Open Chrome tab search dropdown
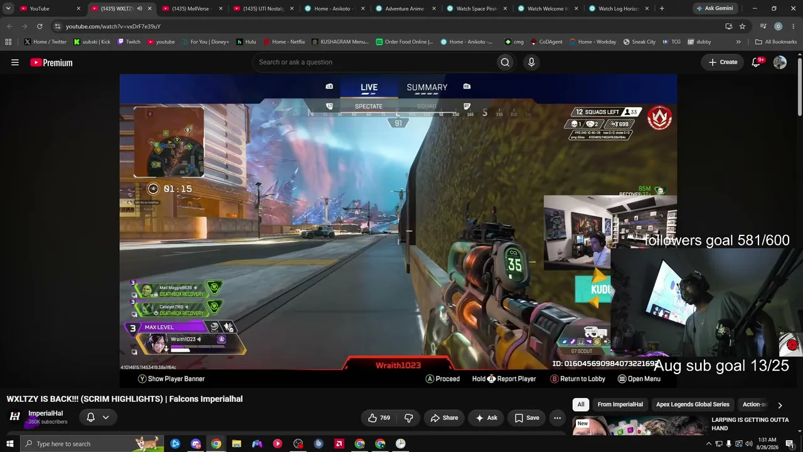 click(8, 9)
